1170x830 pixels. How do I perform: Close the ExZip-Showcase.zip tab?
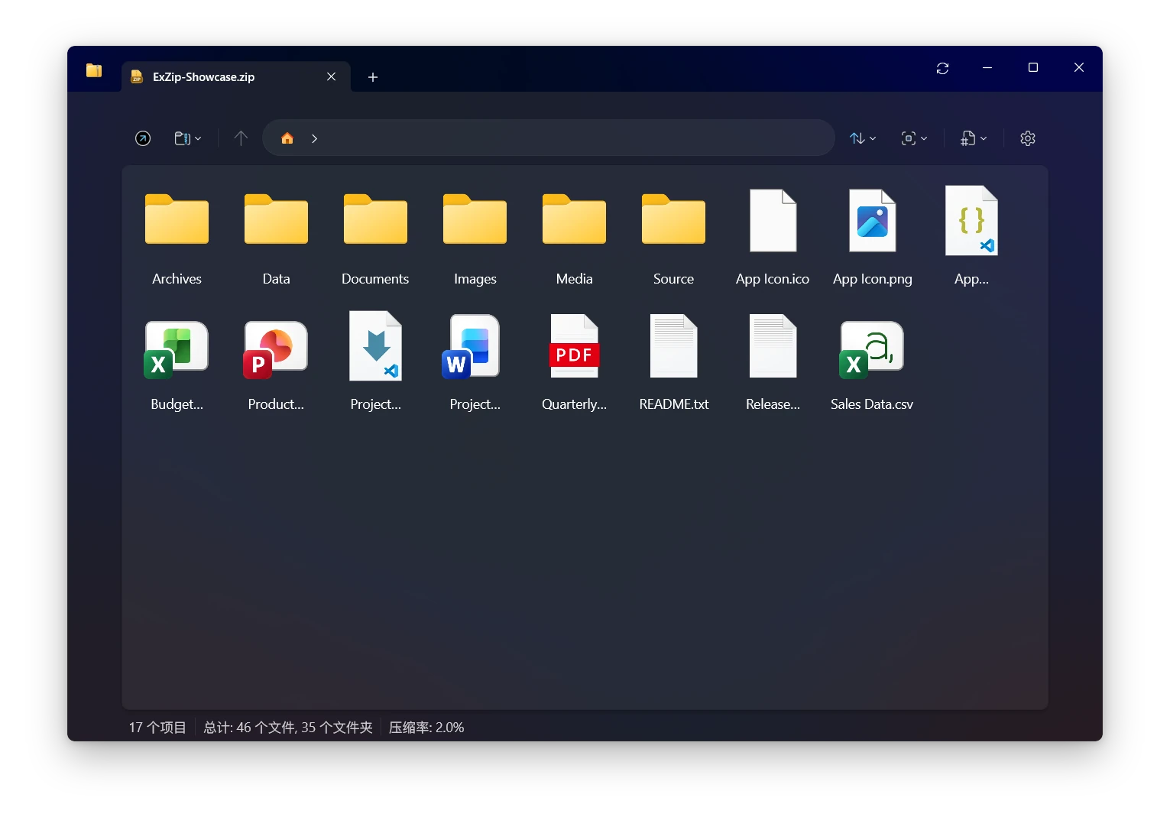pos(332,76)
